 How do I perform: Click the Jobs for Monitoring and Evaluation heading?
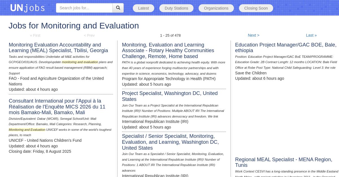(74, 26)
